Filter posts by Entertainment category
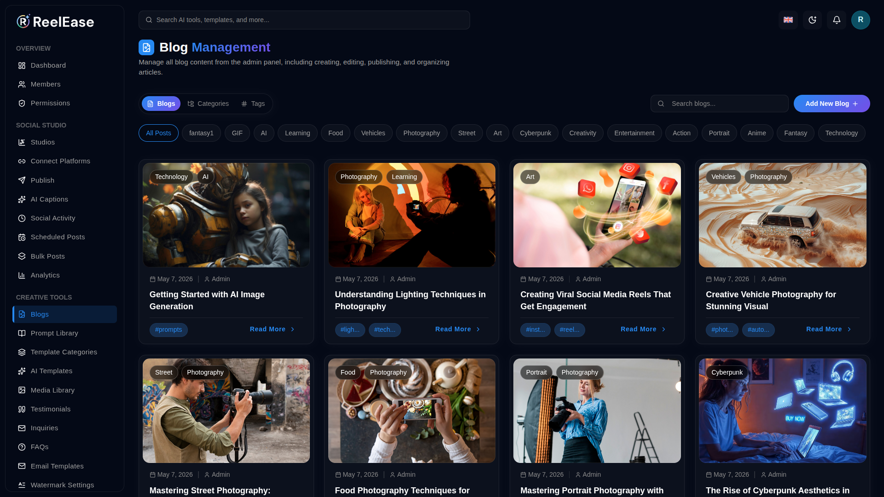 634,133
